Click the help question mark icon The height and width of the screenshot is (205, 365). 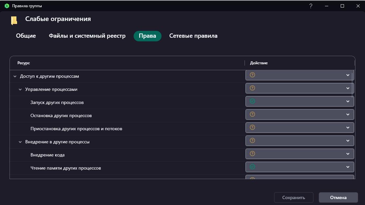point(311,6)
